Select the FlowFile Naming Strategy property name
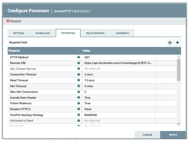Image resolution: width=189 pixels, height=142 pixels. click(27, 115)
